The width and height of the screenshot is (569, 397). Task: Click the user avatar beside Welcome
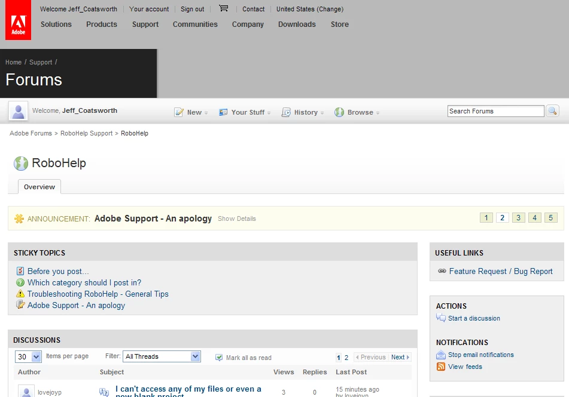18,111
